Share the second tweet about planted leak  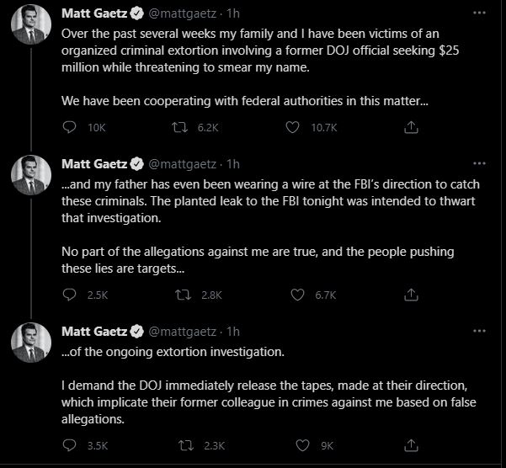(x=411, y=295)
